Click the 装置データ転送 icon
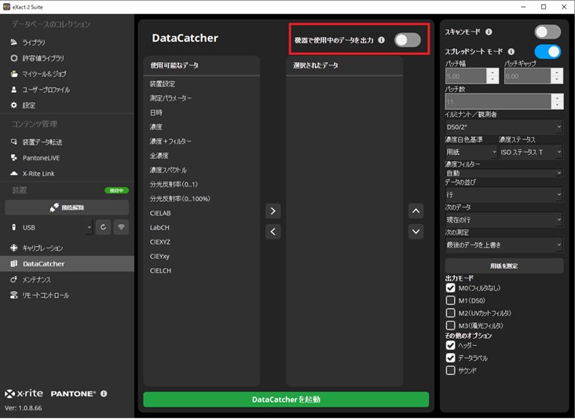This screenshot has height=419, width=575. pyautogui.click(x=14, y=142)
